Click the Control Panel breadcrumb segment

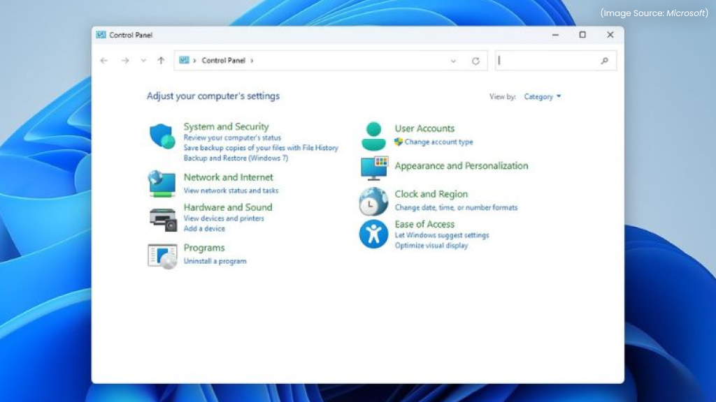coord(223,61)
